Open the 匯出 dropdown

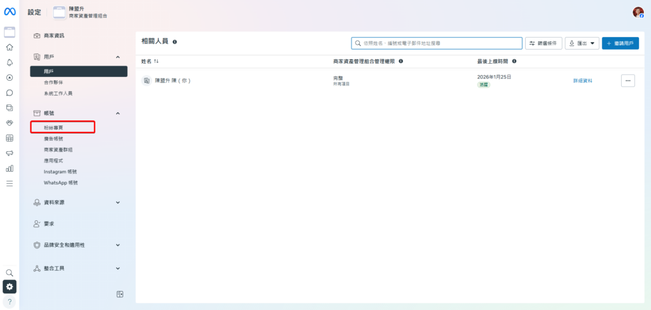pos(582,43)
